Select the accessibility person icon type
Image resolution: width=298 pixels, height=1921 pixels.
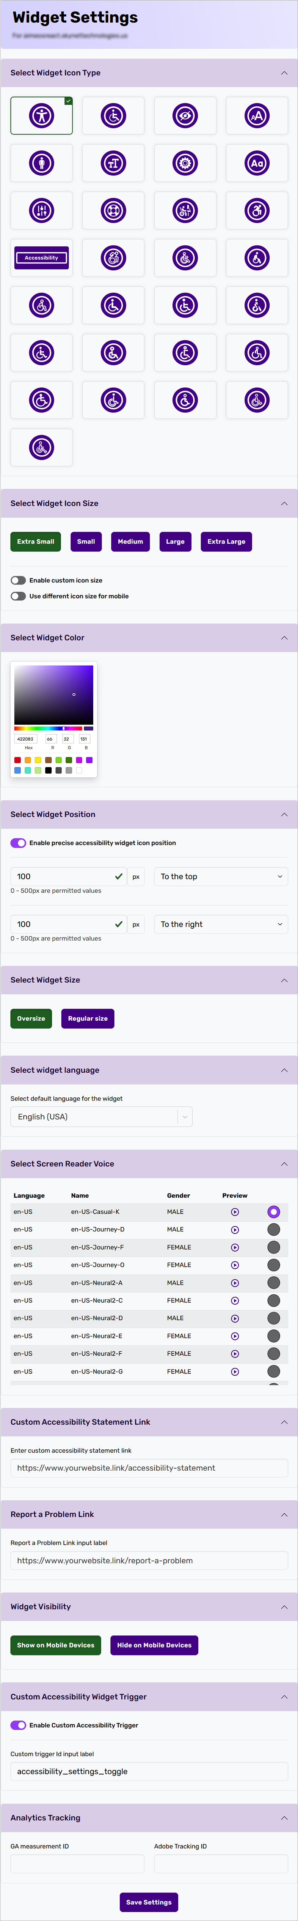tap(41, 115)
